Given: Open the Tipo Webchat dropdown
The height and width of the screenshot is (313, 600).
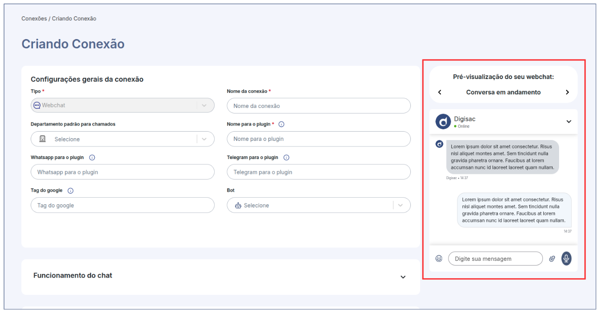Looking at the screenshot, I should pyautogui.click(x=122, y=106).
